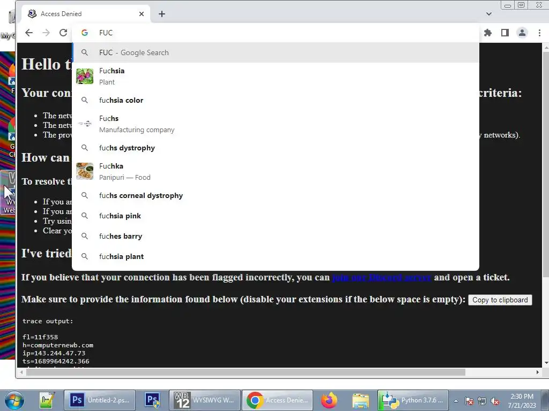Image resolution: width=549 pixels, height=411 pixels.
Task: Open Windows Explorer from the taskbar
Action: (361, 400)
